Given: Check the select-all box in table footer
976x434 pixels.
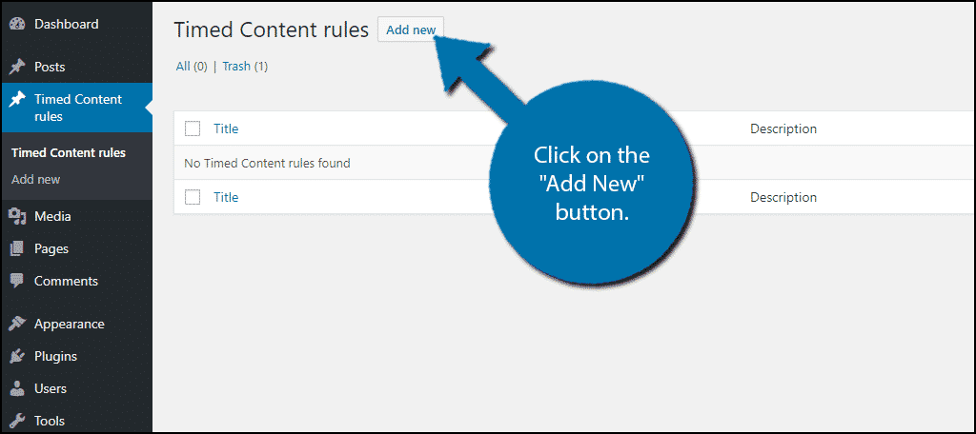Looking at the screenshot, I should [x=193, y=197].
